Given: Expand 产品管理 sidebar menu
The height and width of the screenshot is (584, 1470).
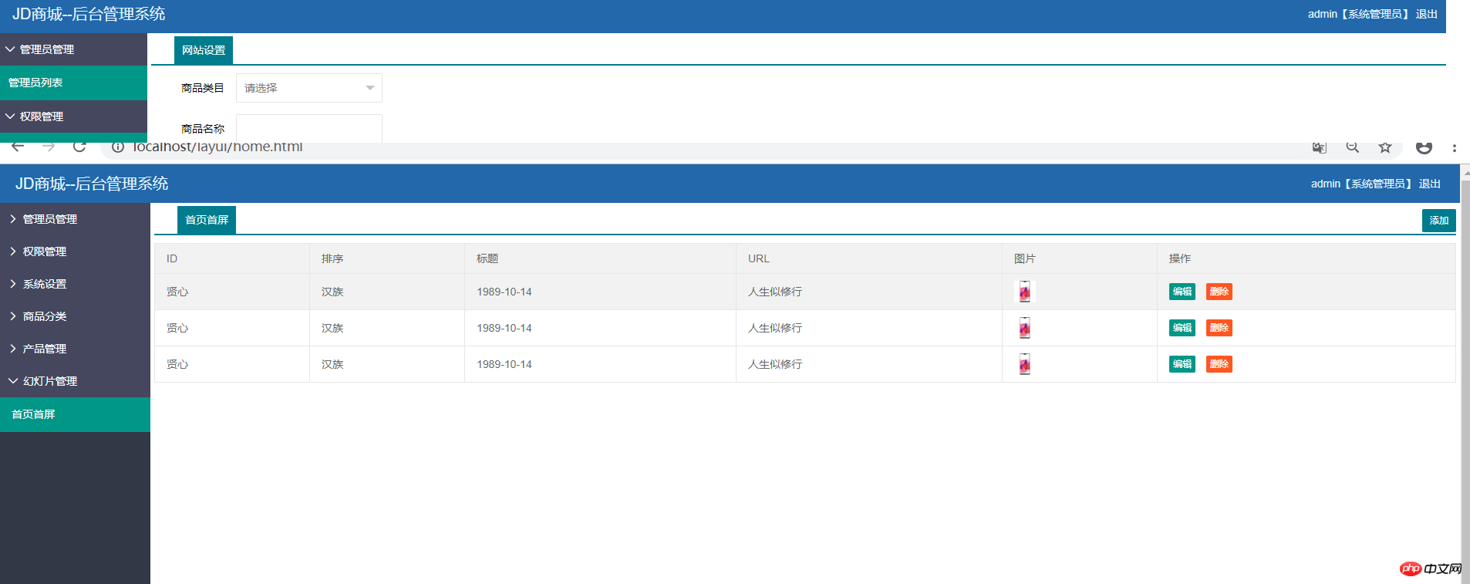Looking at the screenshot, I should pos(75,349).
